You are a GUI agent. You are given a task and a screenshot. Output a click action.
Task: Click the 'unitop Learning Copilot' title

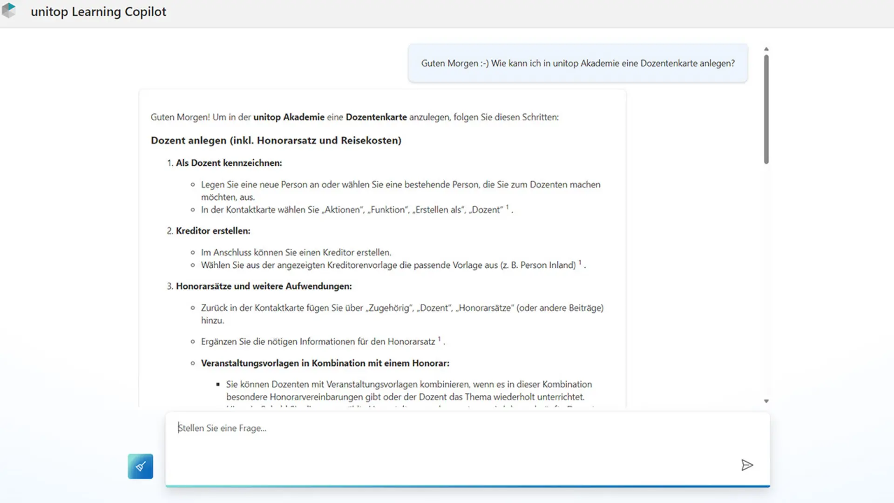pyautogui.click(x=98, y=12)
